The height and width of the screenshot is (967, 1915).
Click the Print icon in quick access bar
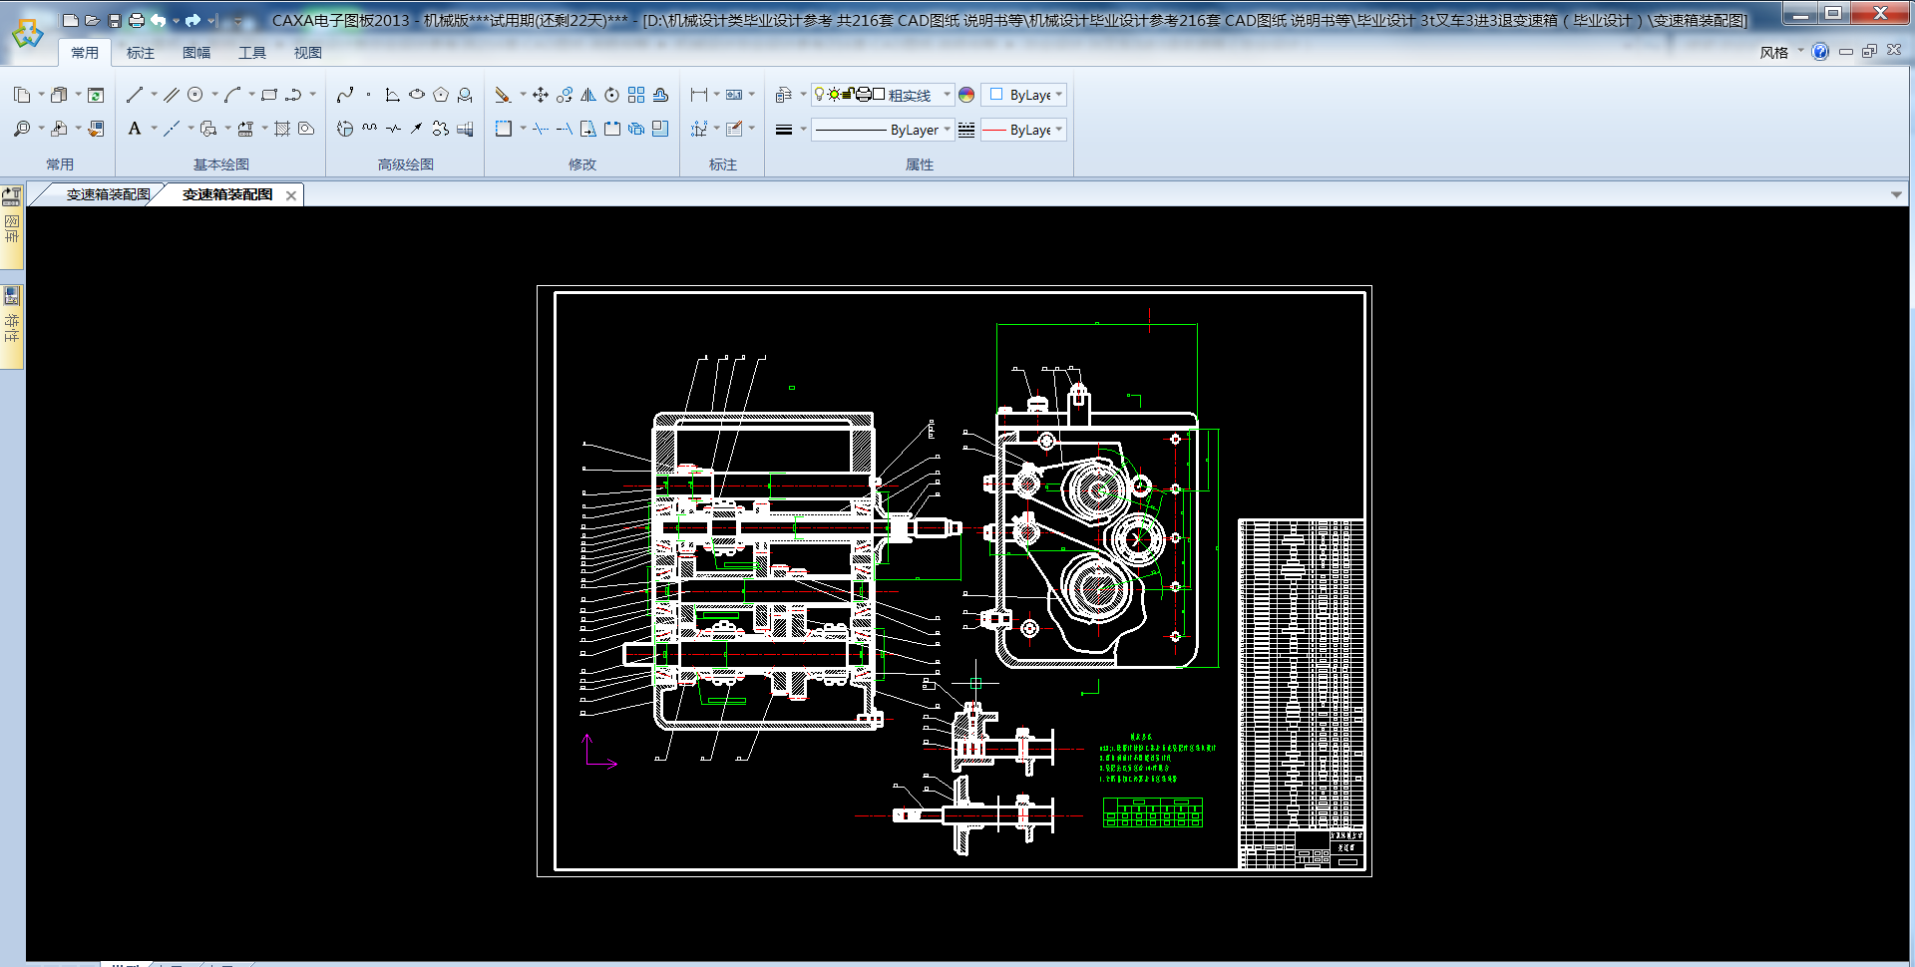tap(137, 20)
